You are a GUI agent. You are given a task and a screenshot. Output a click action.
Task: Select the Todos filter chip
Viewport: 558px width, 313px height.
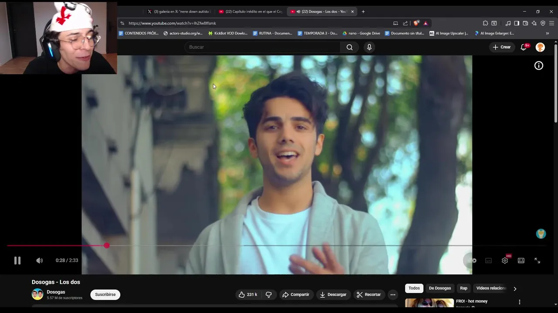click(414, 288)
